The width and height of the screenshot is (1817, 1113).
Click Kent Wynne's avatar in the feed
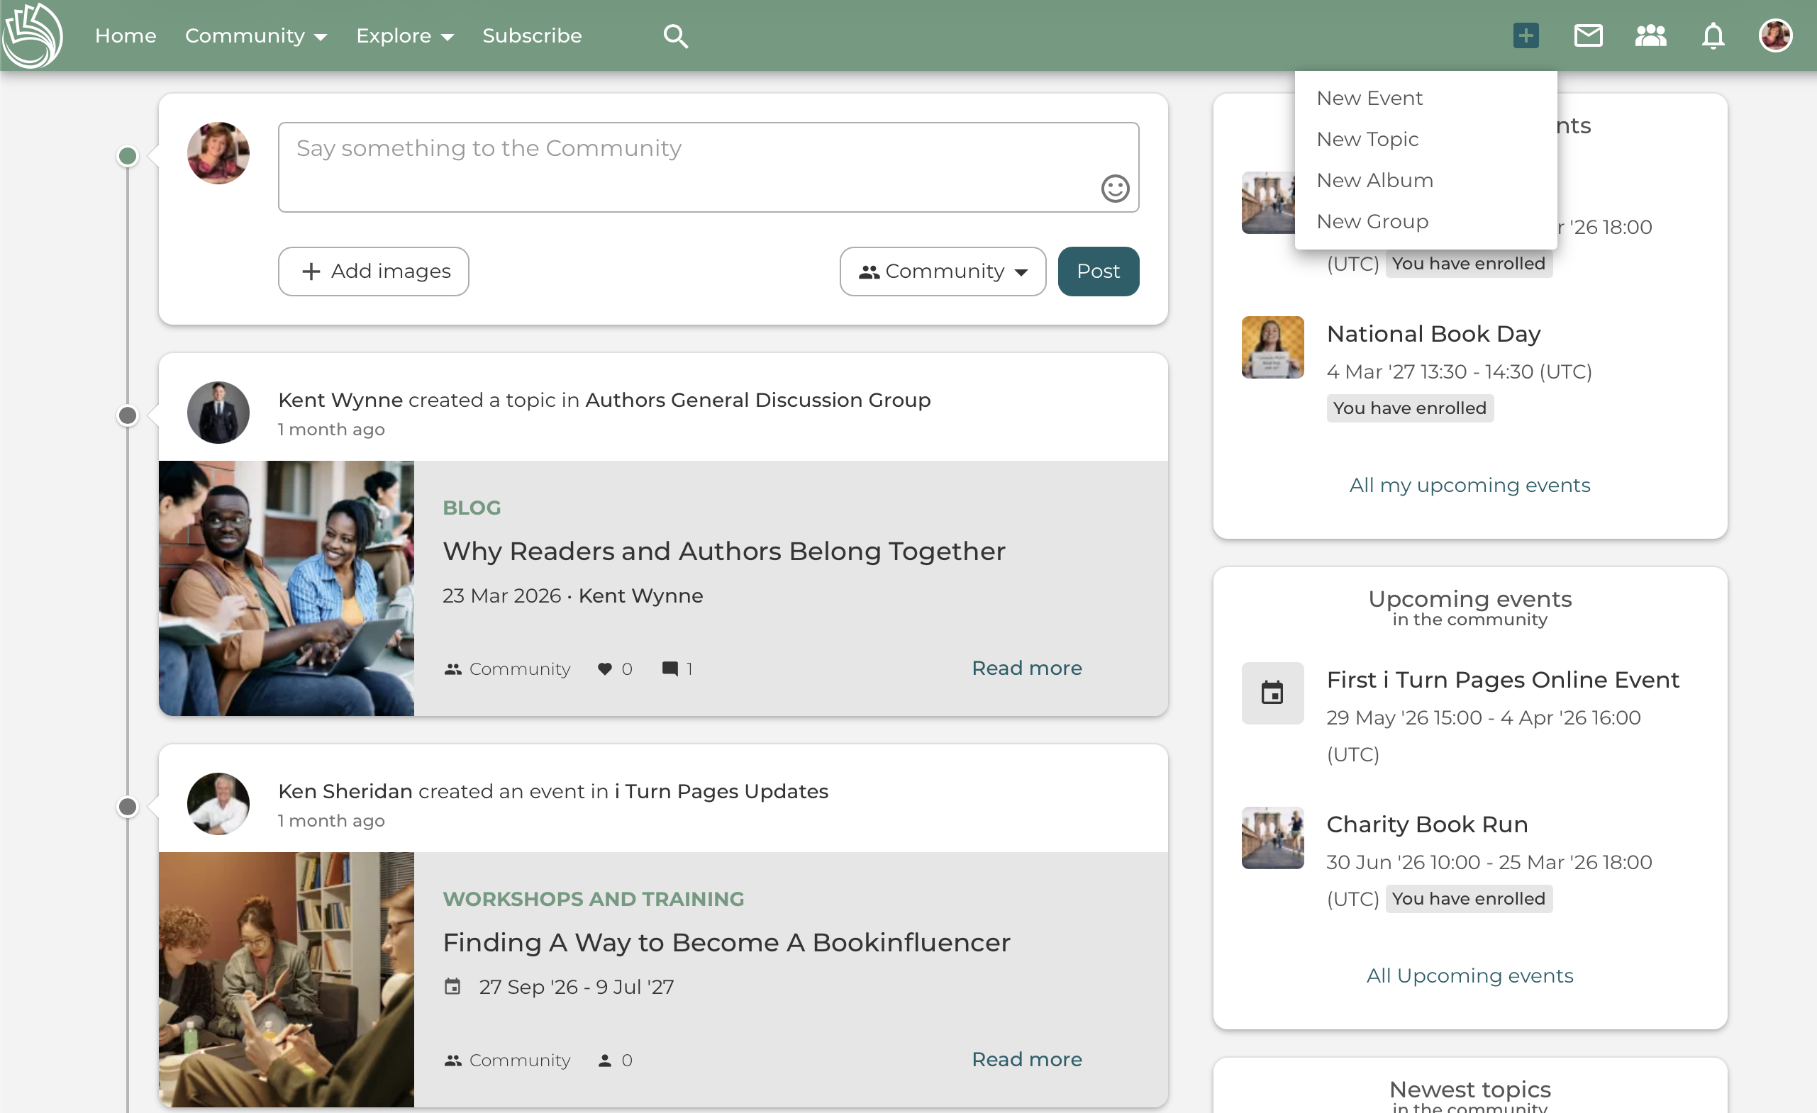click(x=218, y=412)
